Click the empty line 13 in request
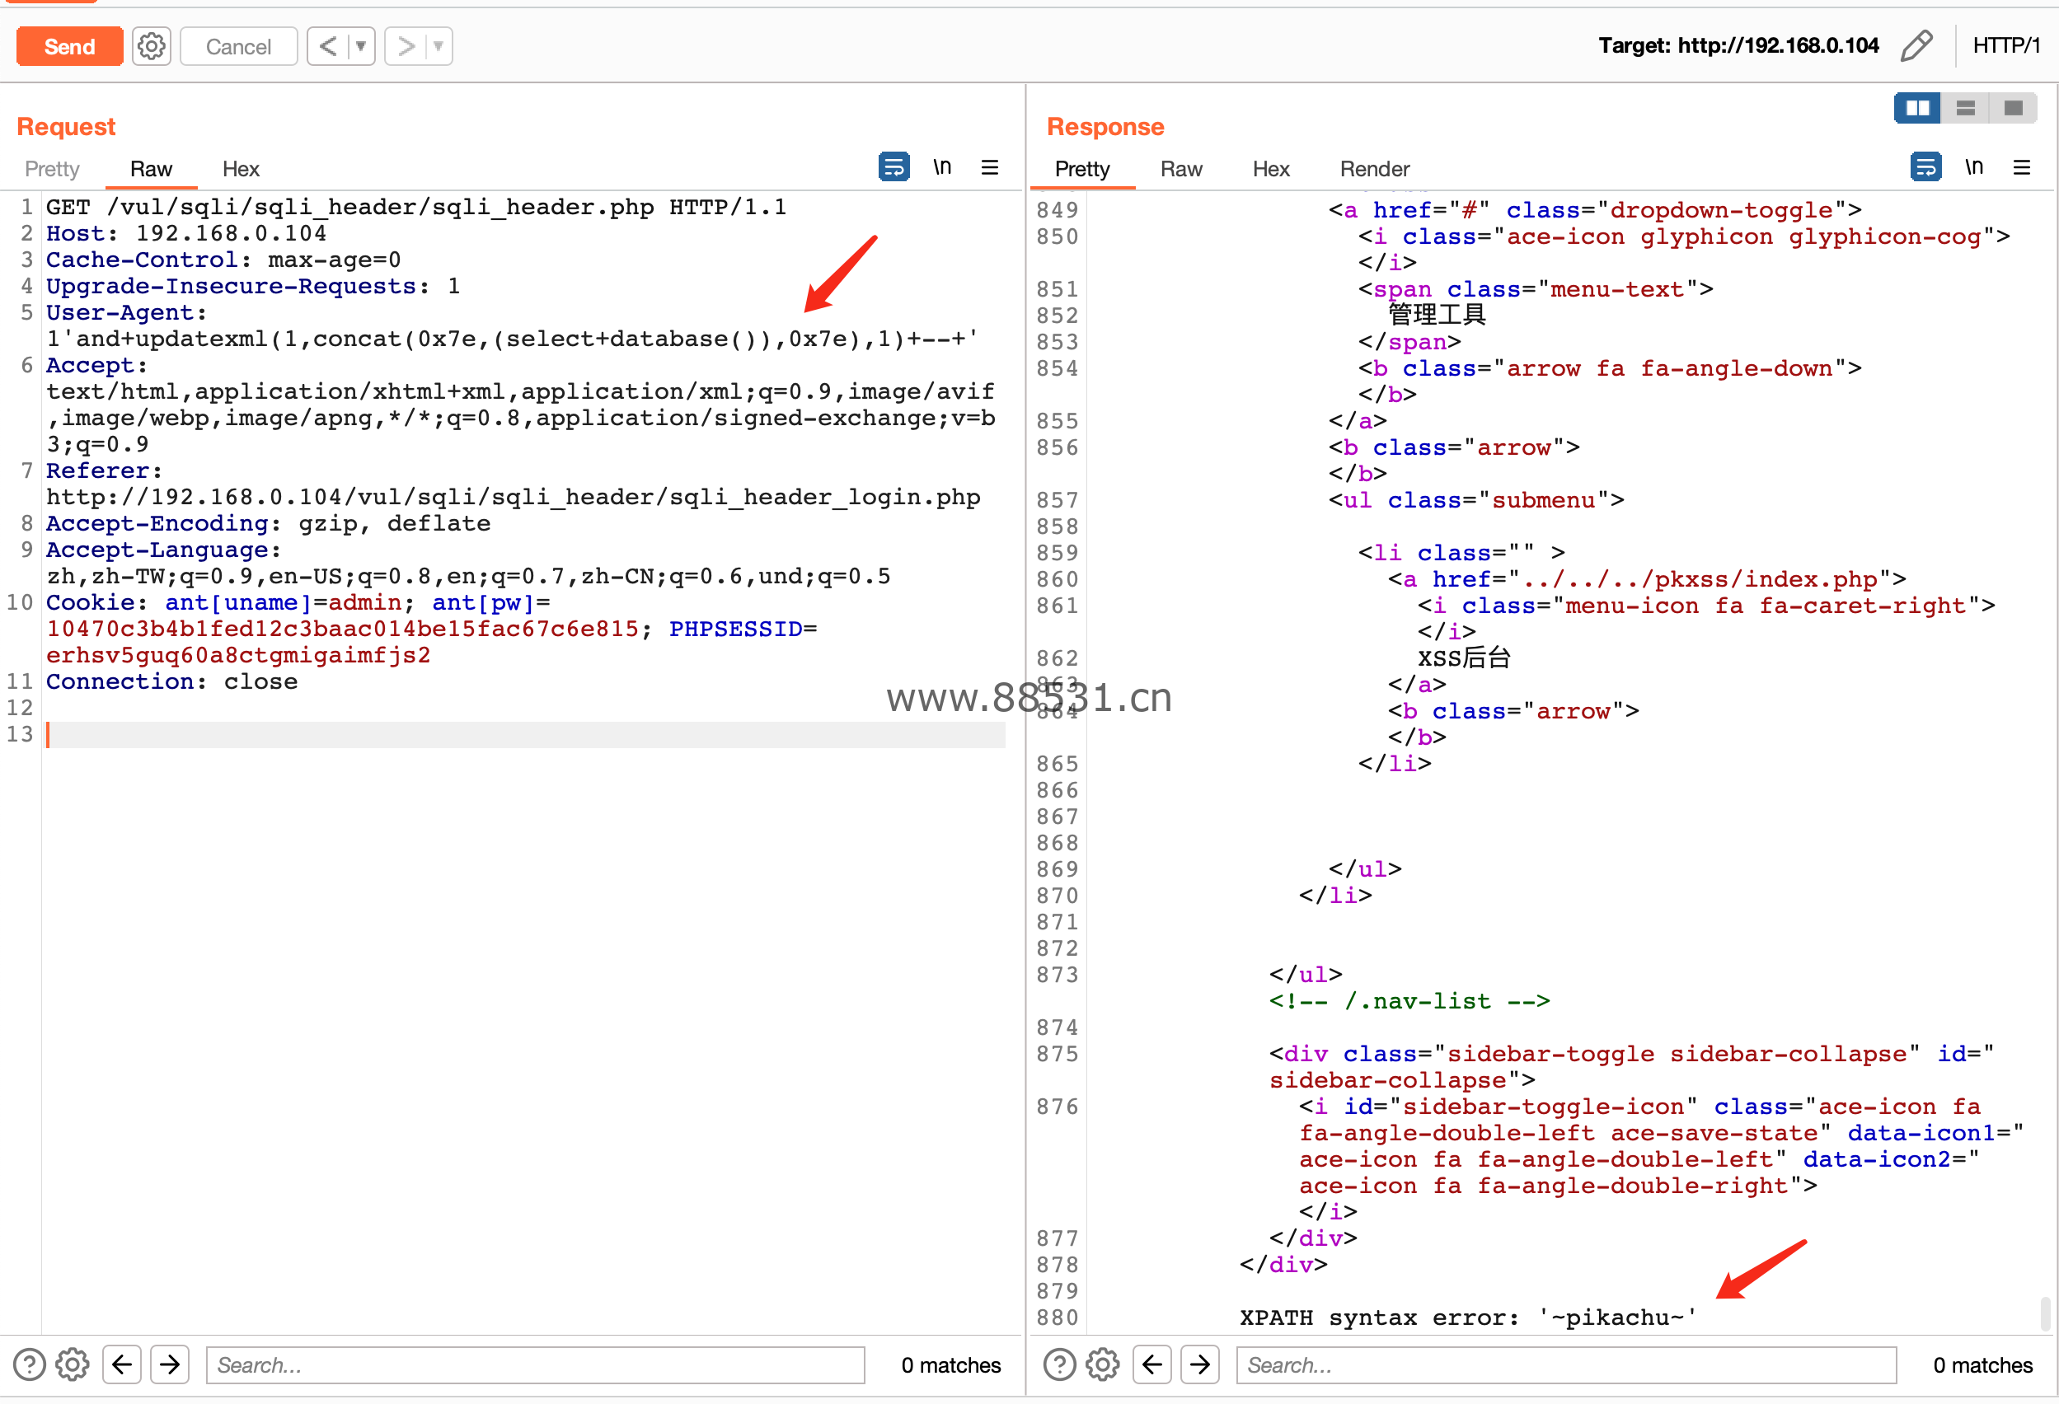This screenshot has height=1404, width=2059. pyautogui.click(x=524, y=734)
